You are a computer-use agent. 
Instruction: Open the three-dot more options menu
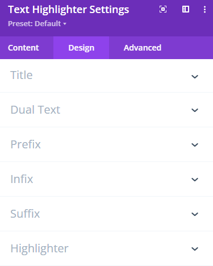point(204,9)
